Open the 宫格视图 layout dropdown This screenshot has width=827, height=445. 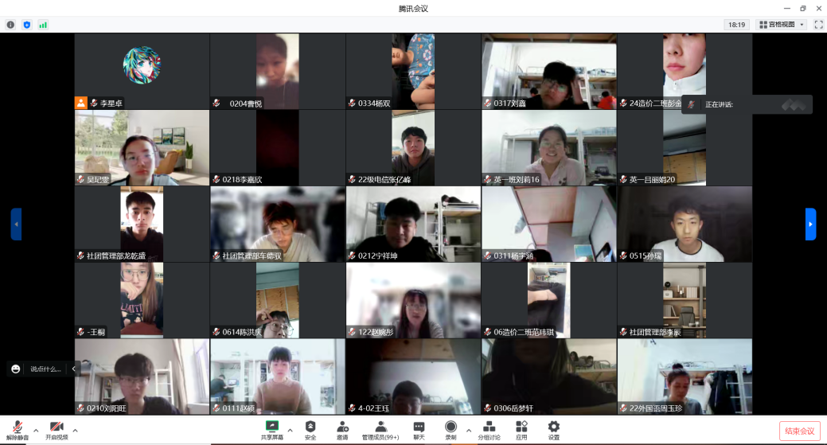pos(782,25)
